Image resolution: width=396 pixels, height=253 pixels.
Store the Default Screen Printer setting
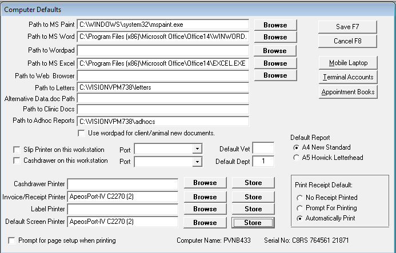click(253, 223)
